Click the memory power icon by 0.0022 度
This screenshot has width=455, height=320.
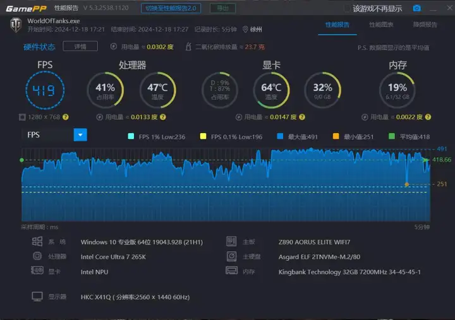click(365, 117)
